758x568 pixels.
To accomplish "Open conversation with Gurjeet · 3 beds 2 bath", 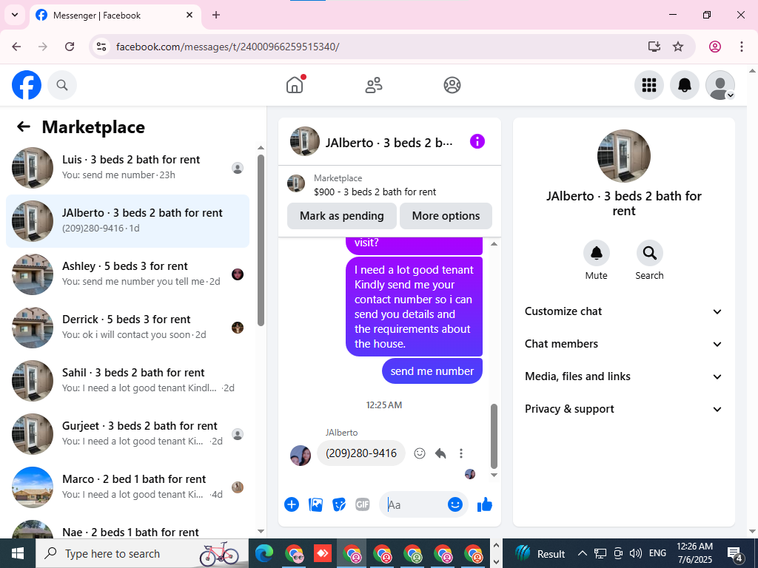I will click(127, 433).
